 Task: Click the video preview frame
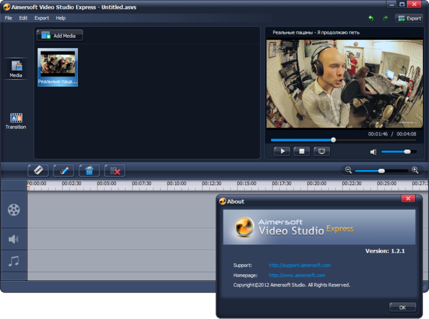tap(344, 83)
